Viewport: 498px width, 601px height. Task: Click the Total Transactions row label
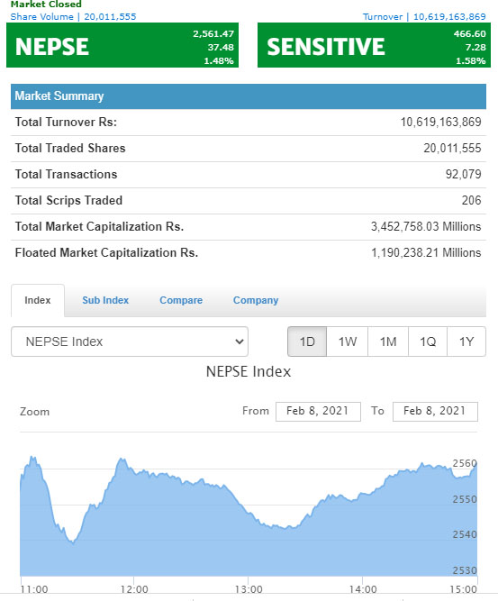pyautogui.click(x=66, y=174)
